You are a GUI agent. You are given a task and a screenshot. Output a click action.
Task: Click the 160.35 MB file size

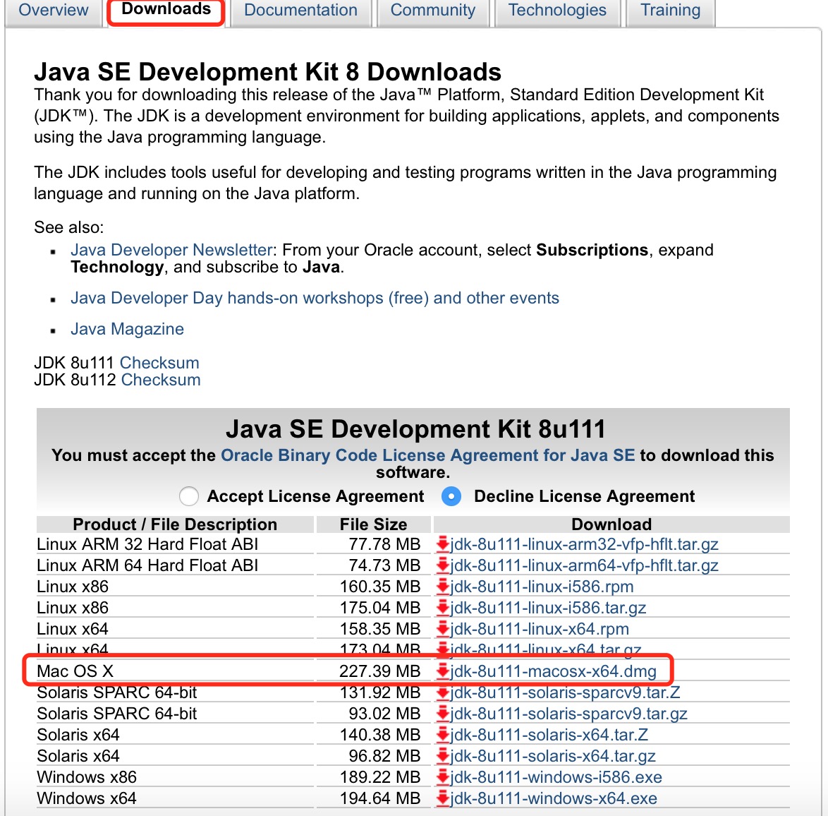pos(379,586)
